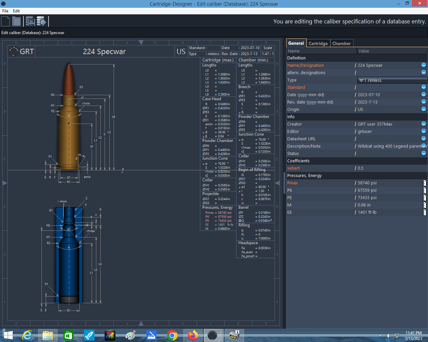Click the blue button next to Datasheet URL
The height and width of the screenshot is (342, 428).
[424, 139]
